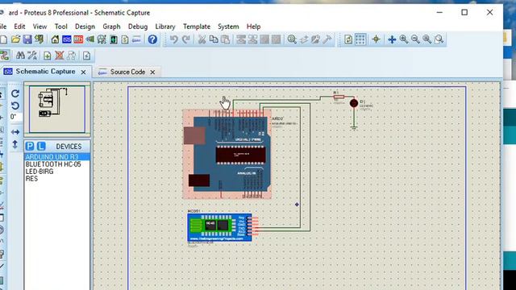The image size is (516, 290).
Task: Click the New Project icon
Action: [x=3, y=39]
